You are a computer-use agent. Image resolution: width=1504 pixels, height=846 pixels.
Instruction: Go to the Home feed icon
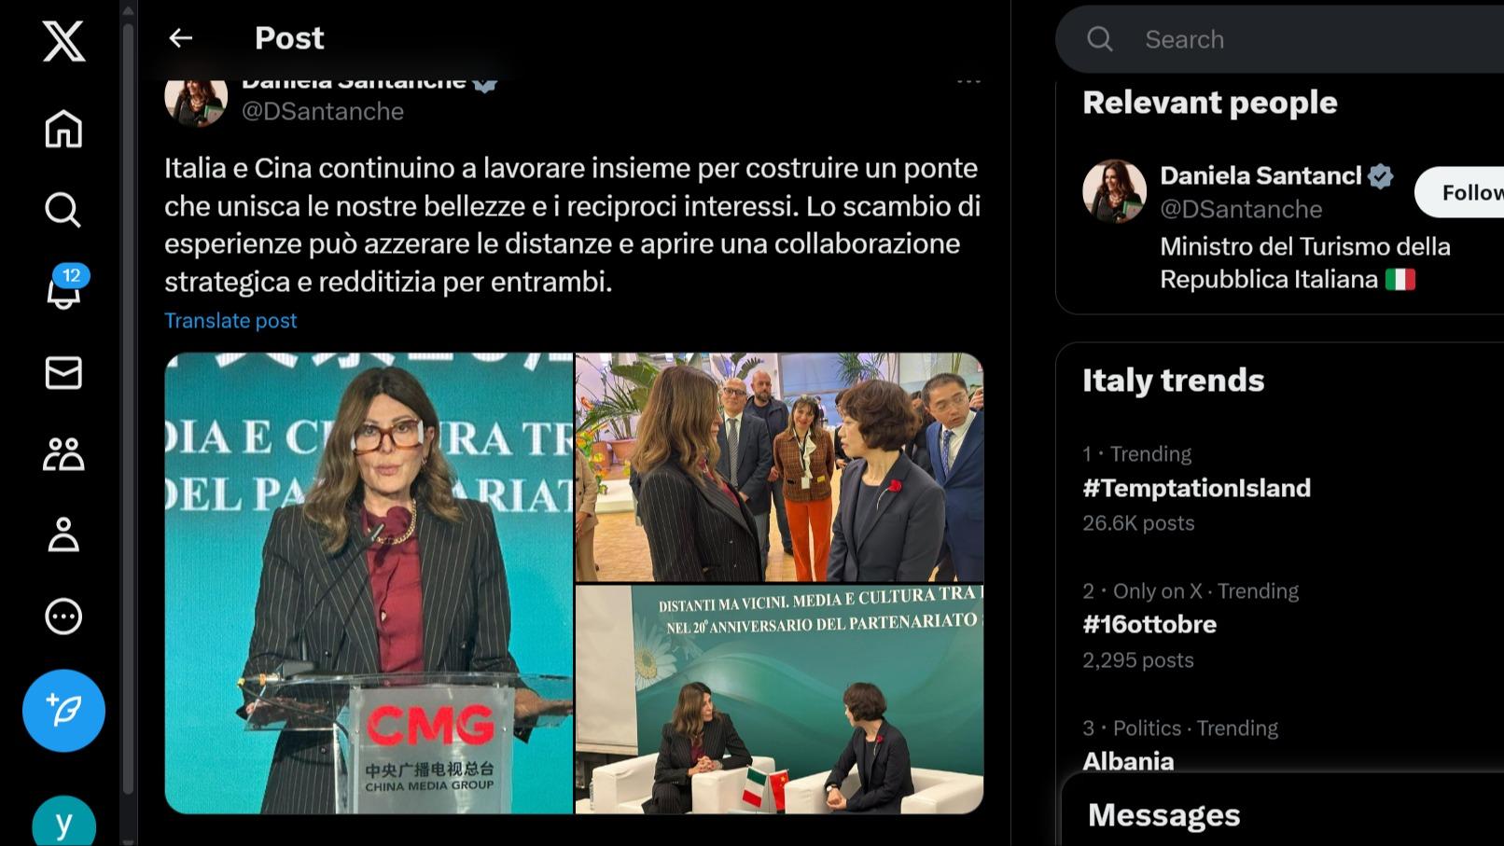click(63, 129)
